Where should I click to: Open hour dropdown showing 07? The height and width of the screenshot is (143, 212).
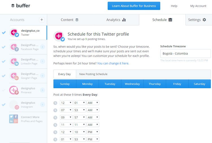(66, 110)
